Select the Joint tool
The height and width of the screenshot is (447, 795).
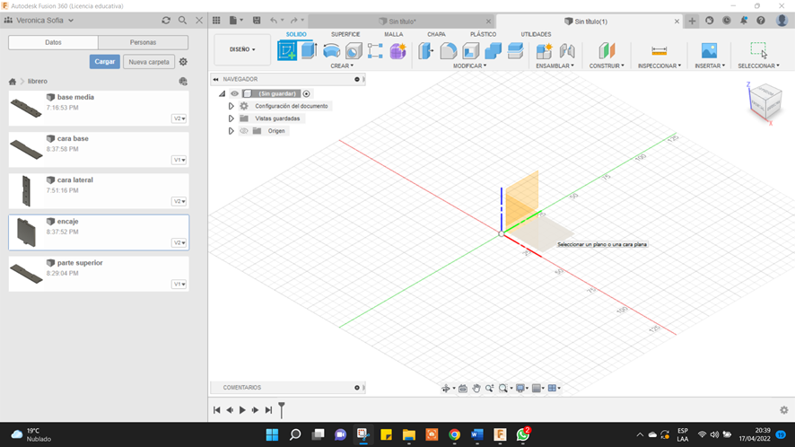coord(567,51)
